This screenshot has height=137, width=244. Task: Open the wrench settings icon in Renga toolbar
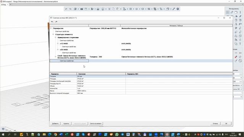174,9
